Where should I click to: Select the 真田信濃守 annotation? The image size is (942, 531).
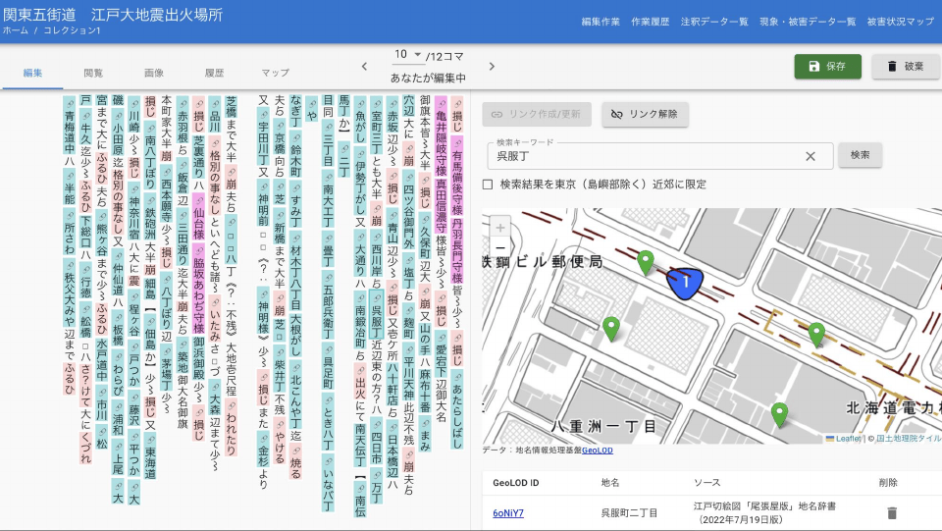pyautogui.click(x=441, y=205)
